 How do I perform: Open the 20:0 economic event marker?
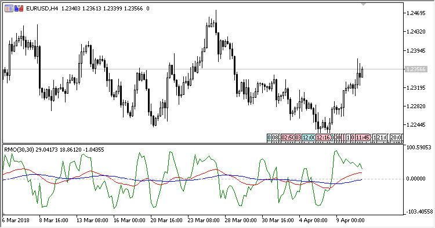[x=396, y=138]
